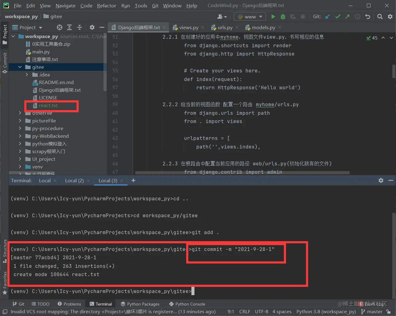Click gitee in the navigation breadcrumb
The height and width of the screenshot is (316, 396).
pos(53,17)
